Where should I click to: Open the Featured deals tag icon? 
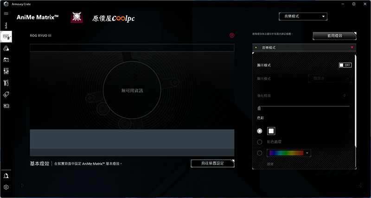point(6,95)
